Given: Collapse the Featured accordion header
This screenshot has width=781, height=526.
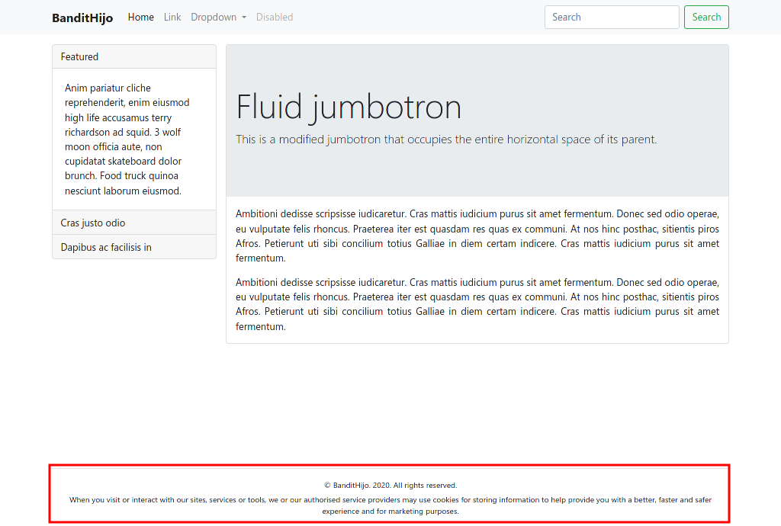Looking at the screenshot, I should 134,56.
